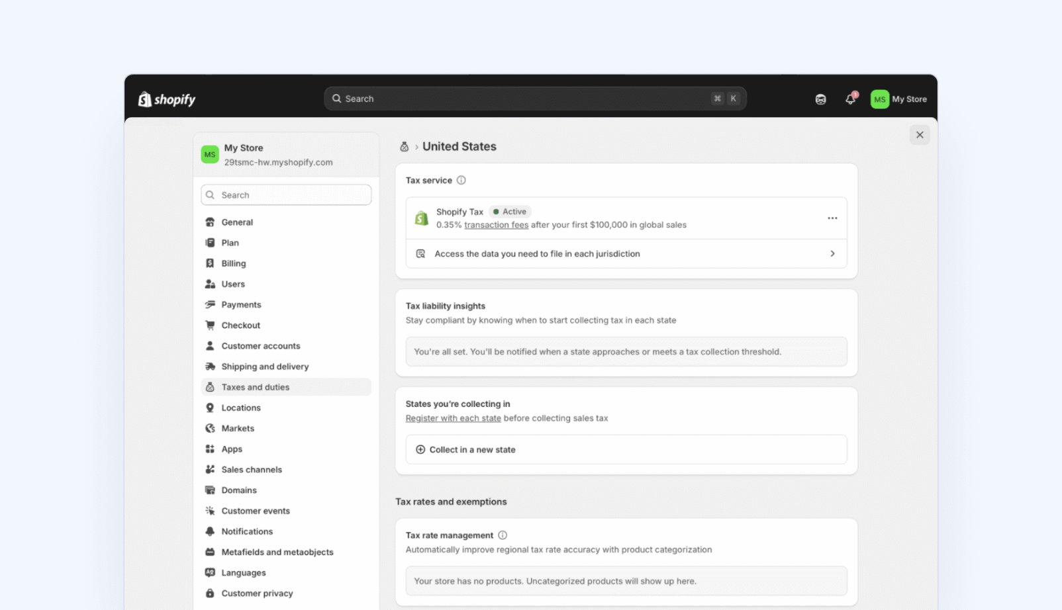This screenshot has width=1062, height=610.
Task: Click the Sales channels icon
Action: (210, 469)
